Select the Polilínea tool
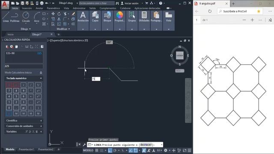 (x=15, y=17)
